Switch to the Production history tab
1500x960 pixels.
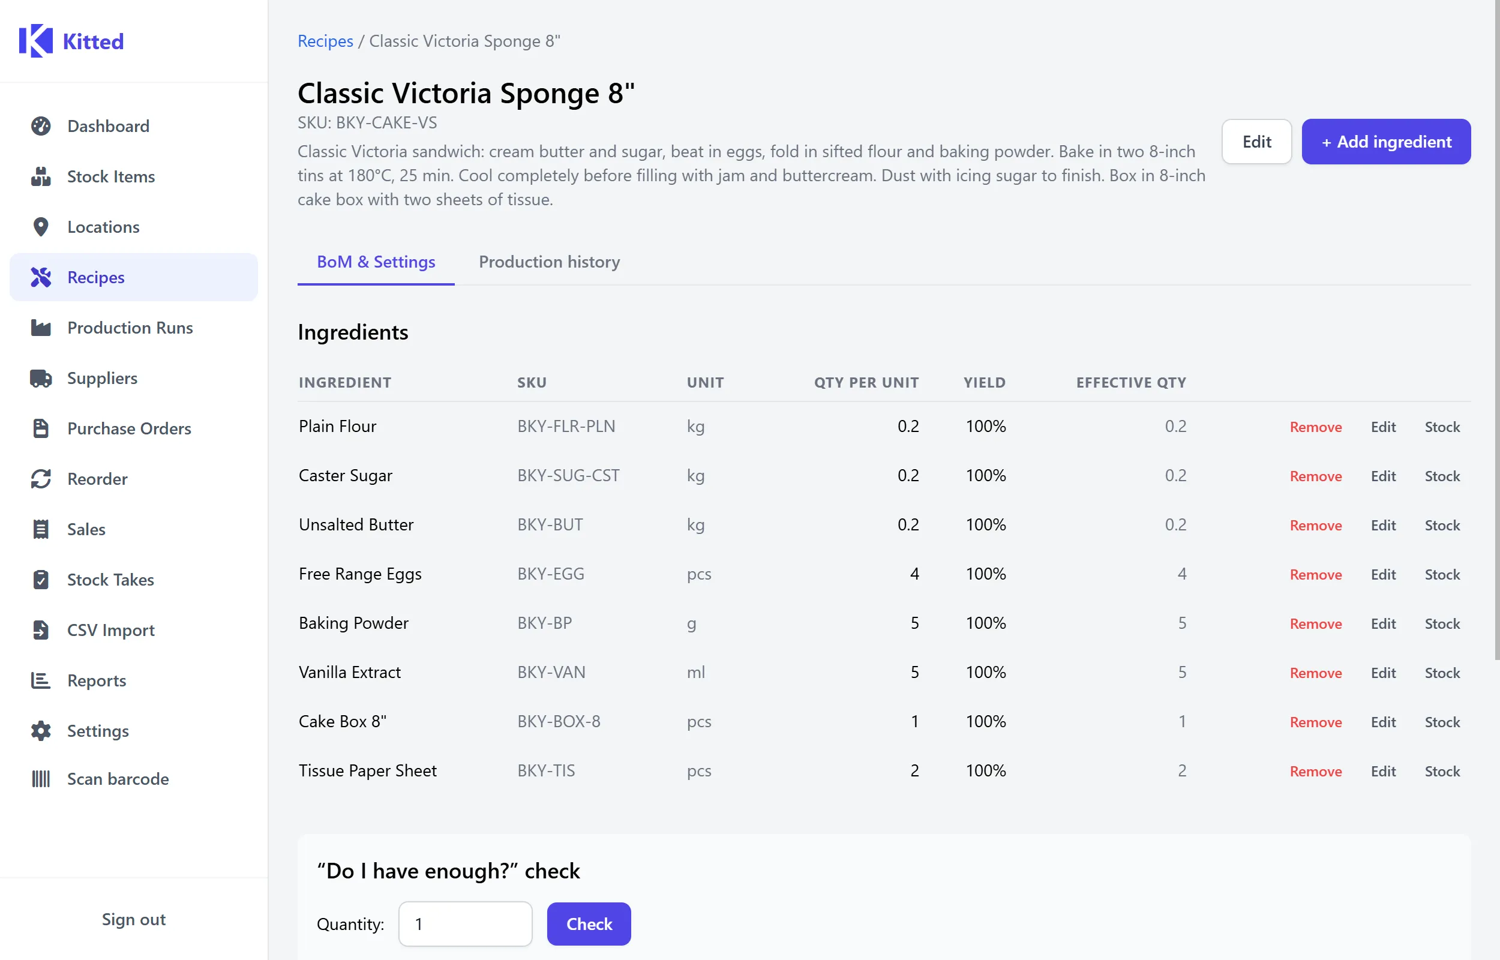(x=549, y=262)
